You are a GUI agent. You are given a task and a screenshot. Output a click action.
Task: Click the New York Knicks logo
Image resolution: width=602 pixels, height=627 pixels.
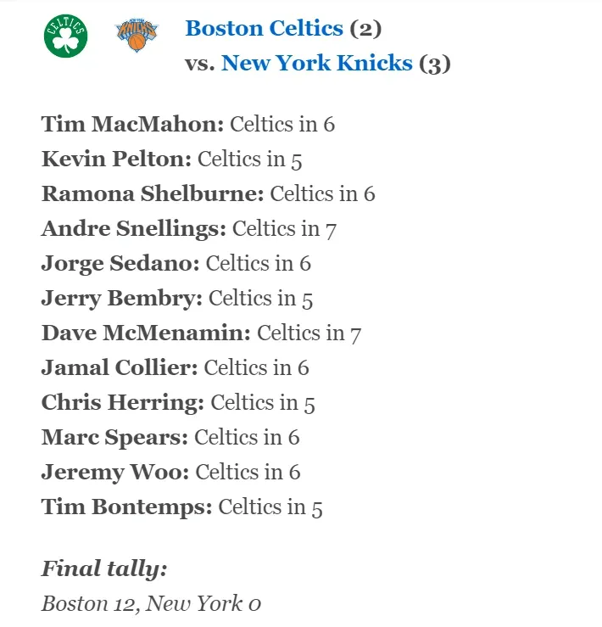[x=137, y=34]
